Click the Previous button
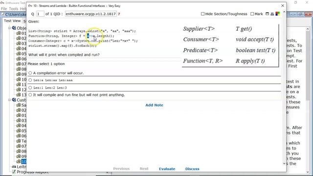Image resolution: width=313 pixels, height=176 pixels. click(x=121, y=169)
